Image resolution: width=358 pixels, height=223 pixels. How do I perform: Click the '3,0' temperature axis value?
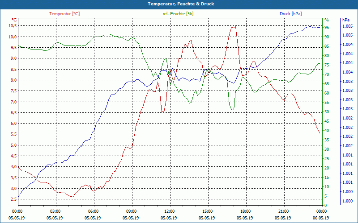(x=13, y=189)
